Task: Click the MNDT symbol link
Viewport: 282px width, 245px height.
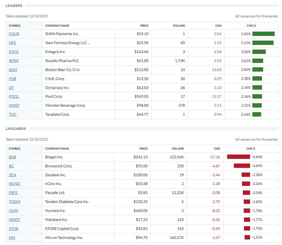Action: pos(15,220)
